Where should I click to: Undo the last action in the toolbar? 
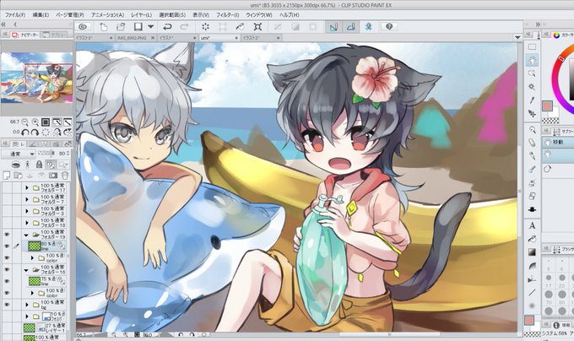pos(167,27)
